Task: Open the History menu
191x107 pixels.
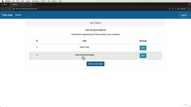Action: pyautogui.click(x=28, y=1)
